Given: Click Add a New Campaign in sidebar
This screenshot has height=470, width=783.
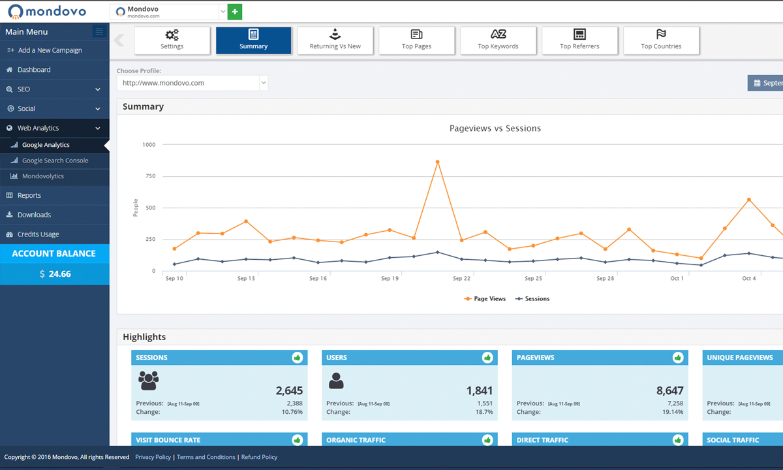Looking at the screenshot, I should tap(55, 50).
